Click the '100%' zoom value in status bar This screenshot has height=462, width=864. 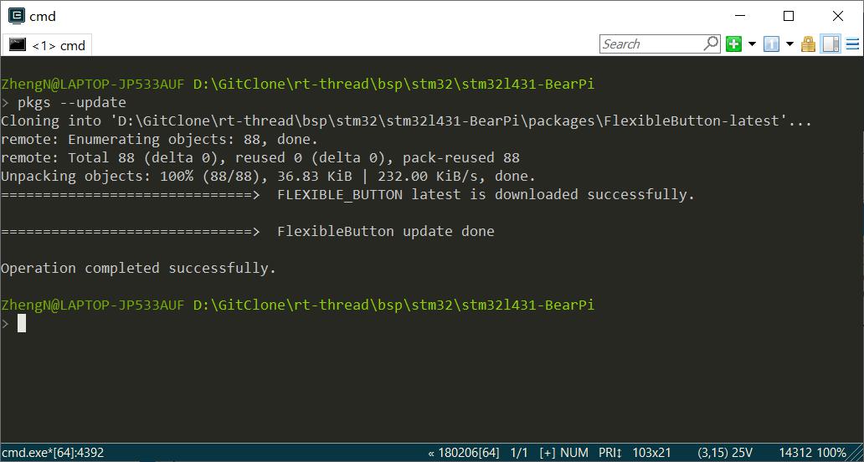(830, 453)
